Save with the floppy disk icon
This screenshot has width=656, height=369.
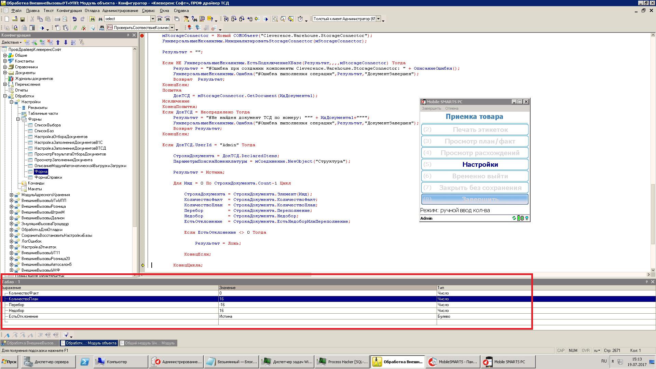[x=23, y=19]
